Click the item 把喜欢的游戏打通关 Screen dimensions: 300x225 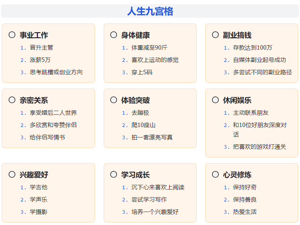pos(260,147)
